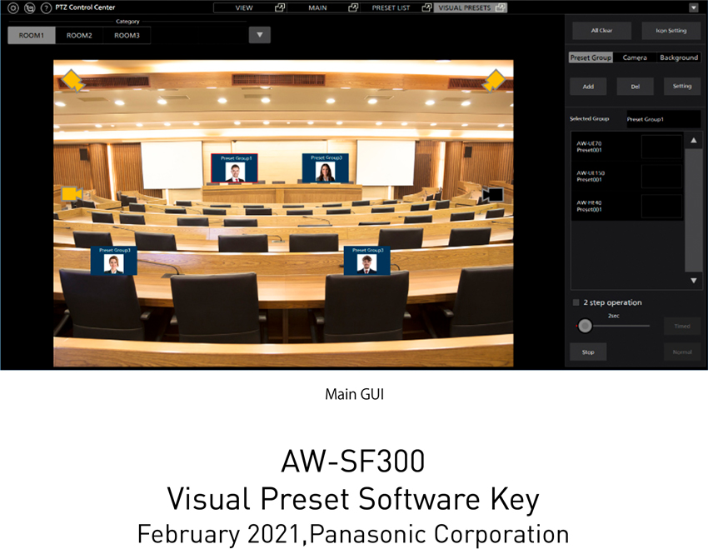Image resolution: width=708 pixels, height=549 pixels.
Task: Open the Camera tab in the side panel
Action: coord(635,57)
